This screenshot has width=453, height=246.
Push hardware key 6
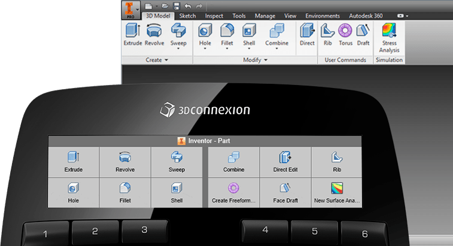364,233
